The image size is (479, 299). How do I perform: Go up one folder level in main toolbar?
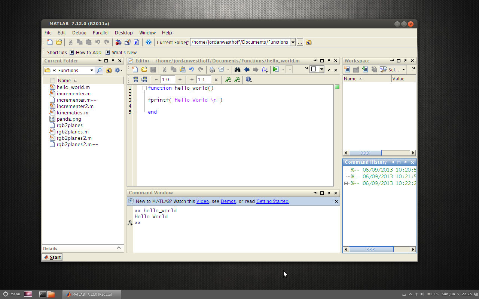tap(308, 42)
